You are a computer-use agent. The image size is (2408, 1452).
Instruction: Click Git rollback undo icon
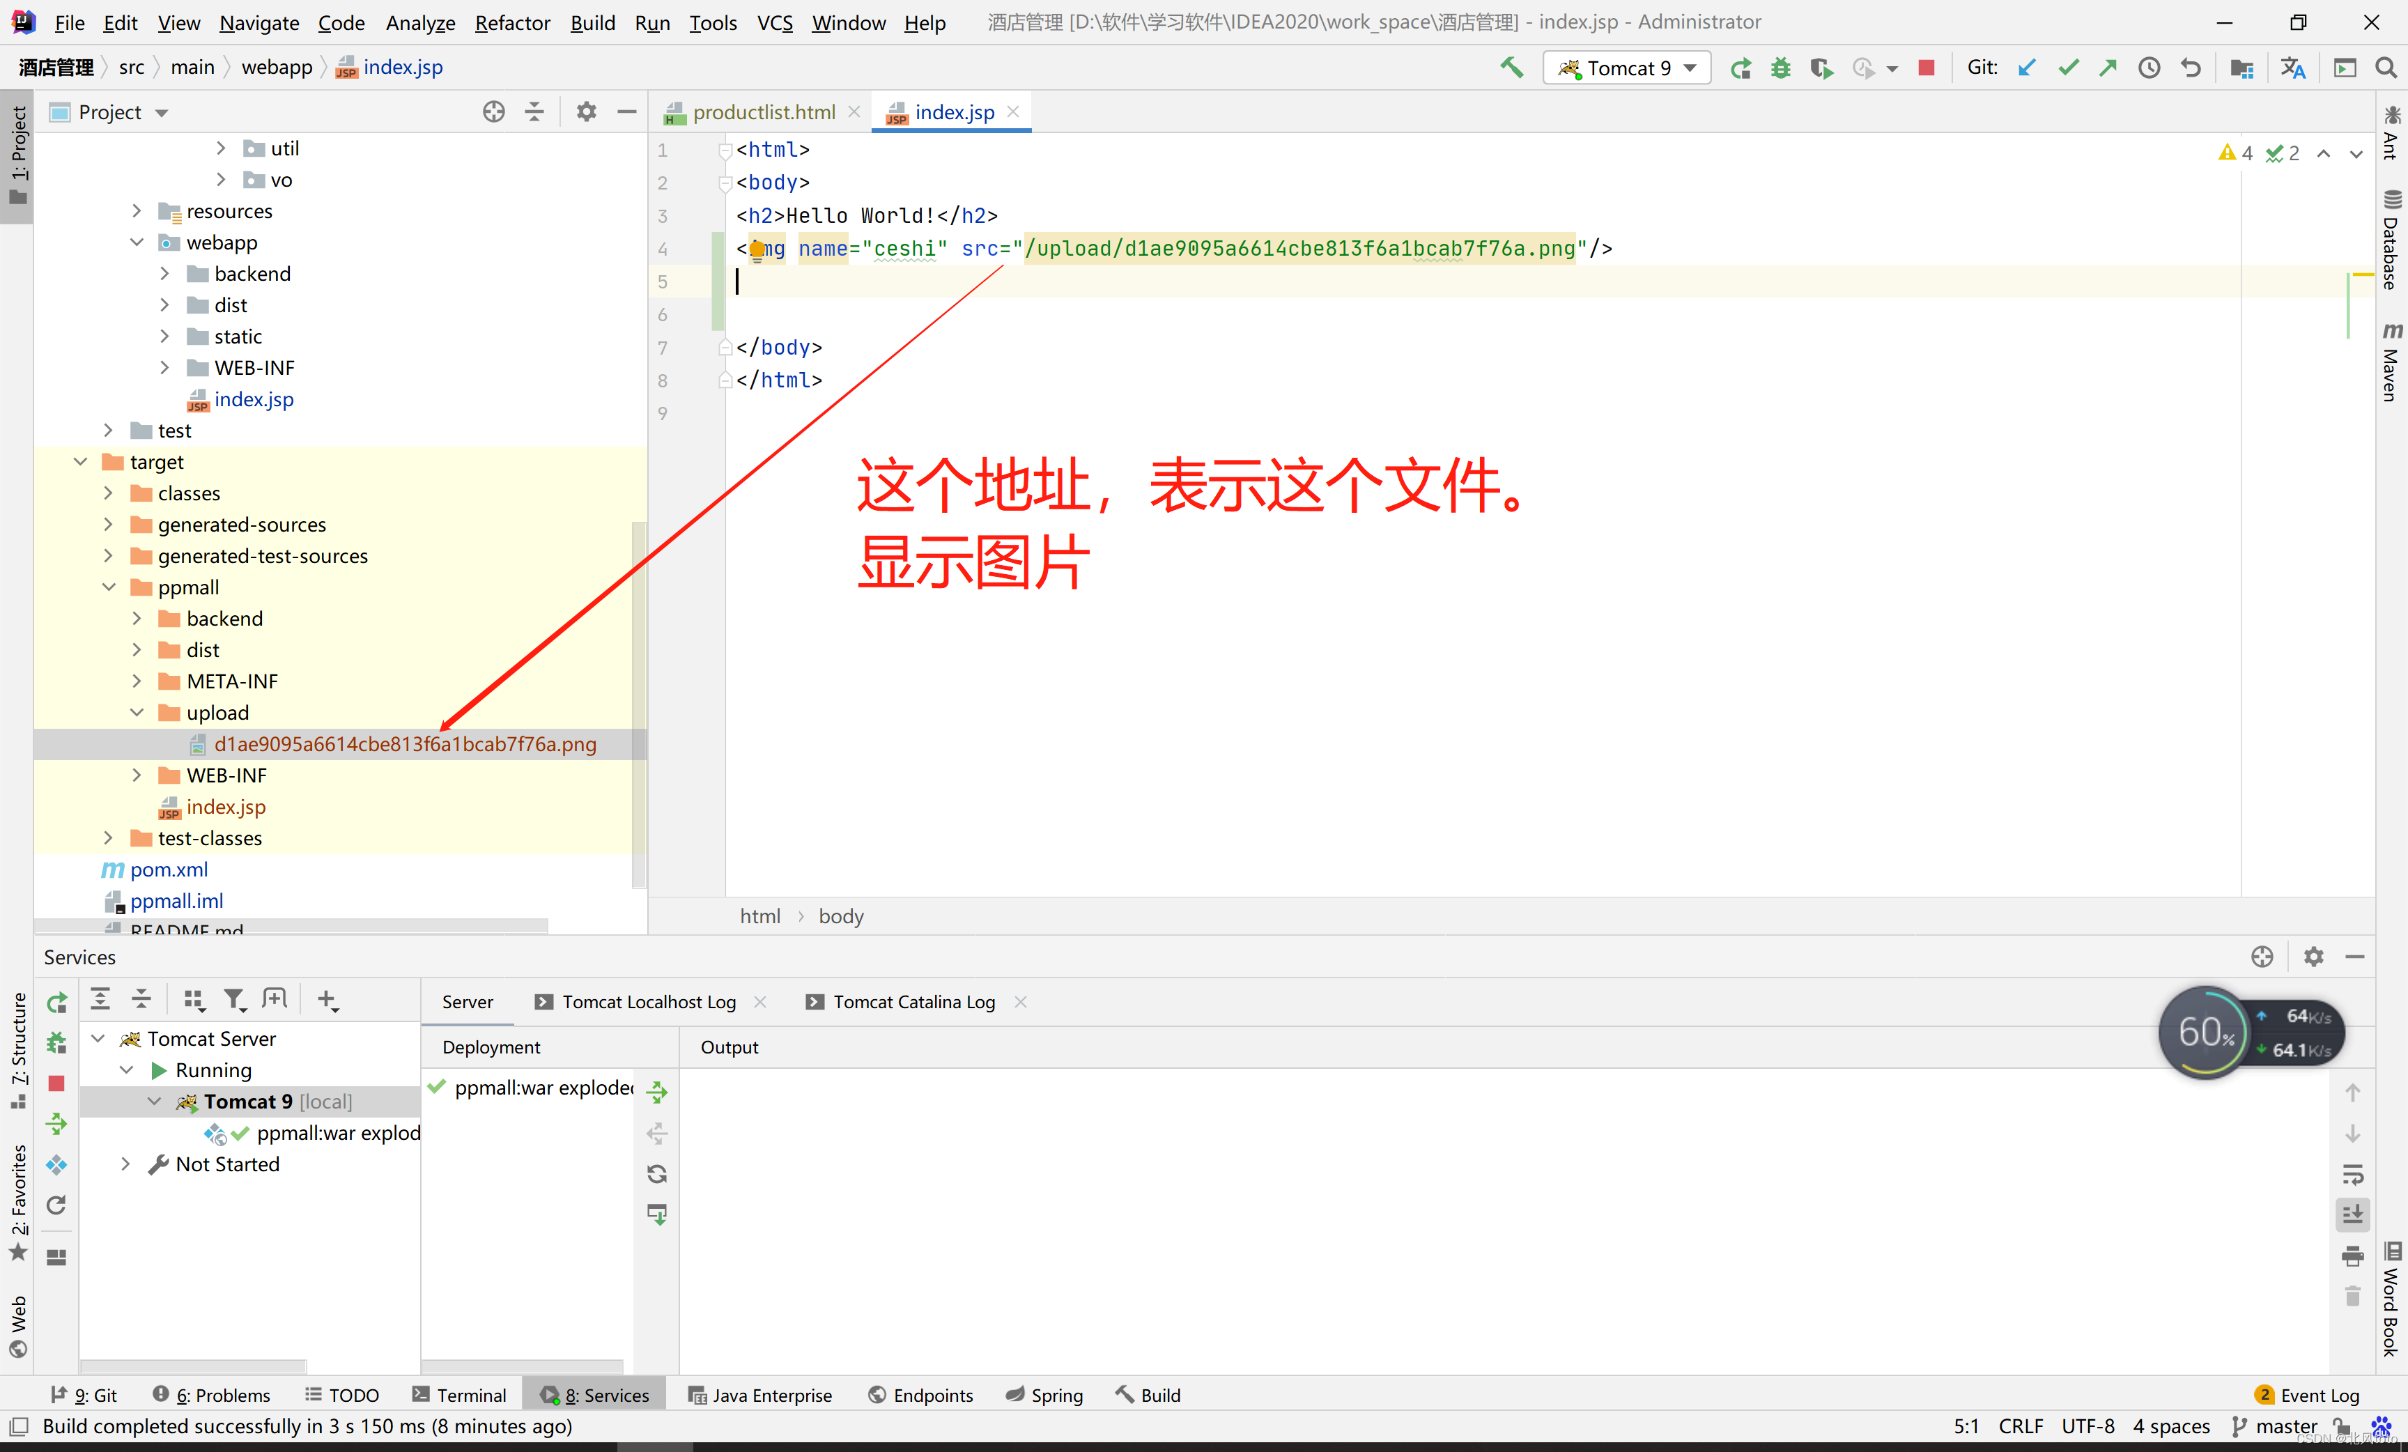click(x=2190, y=68)
